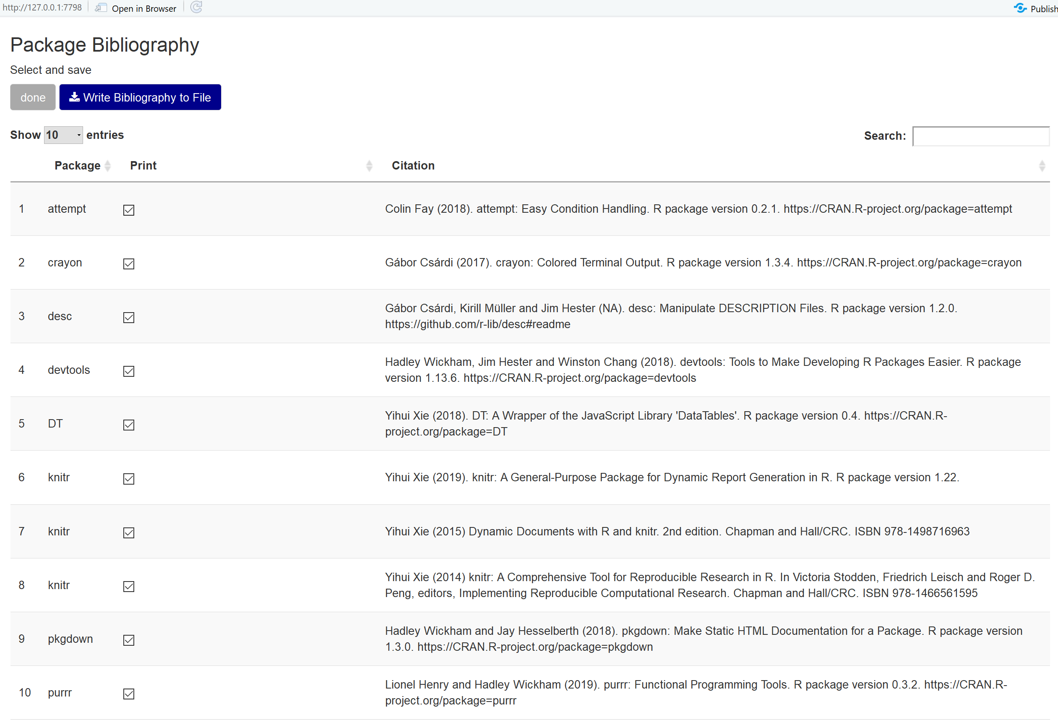Click the desc package name cell

[60, 316]
